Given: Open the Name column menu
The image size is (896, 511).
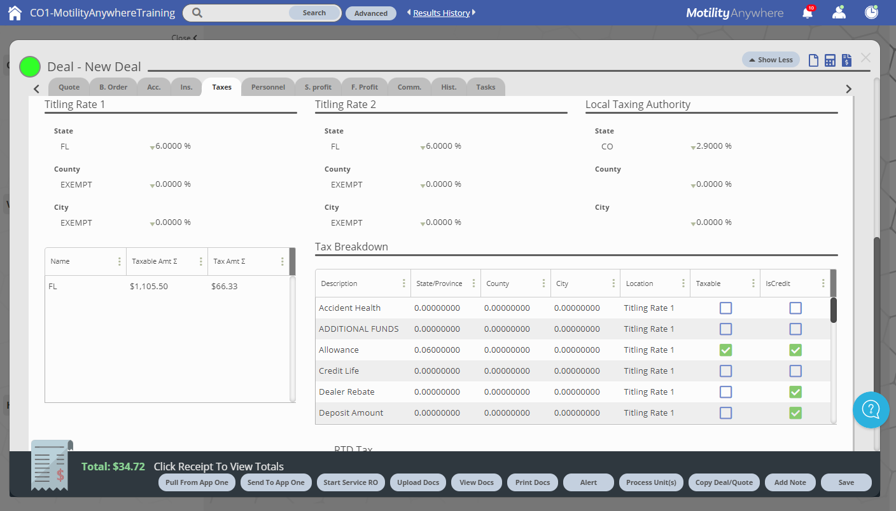Looking at the screenshot, I should coord(119,261).
